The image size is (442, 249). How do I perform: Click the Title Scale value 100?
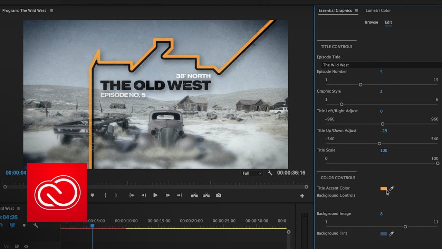point(383,151)
